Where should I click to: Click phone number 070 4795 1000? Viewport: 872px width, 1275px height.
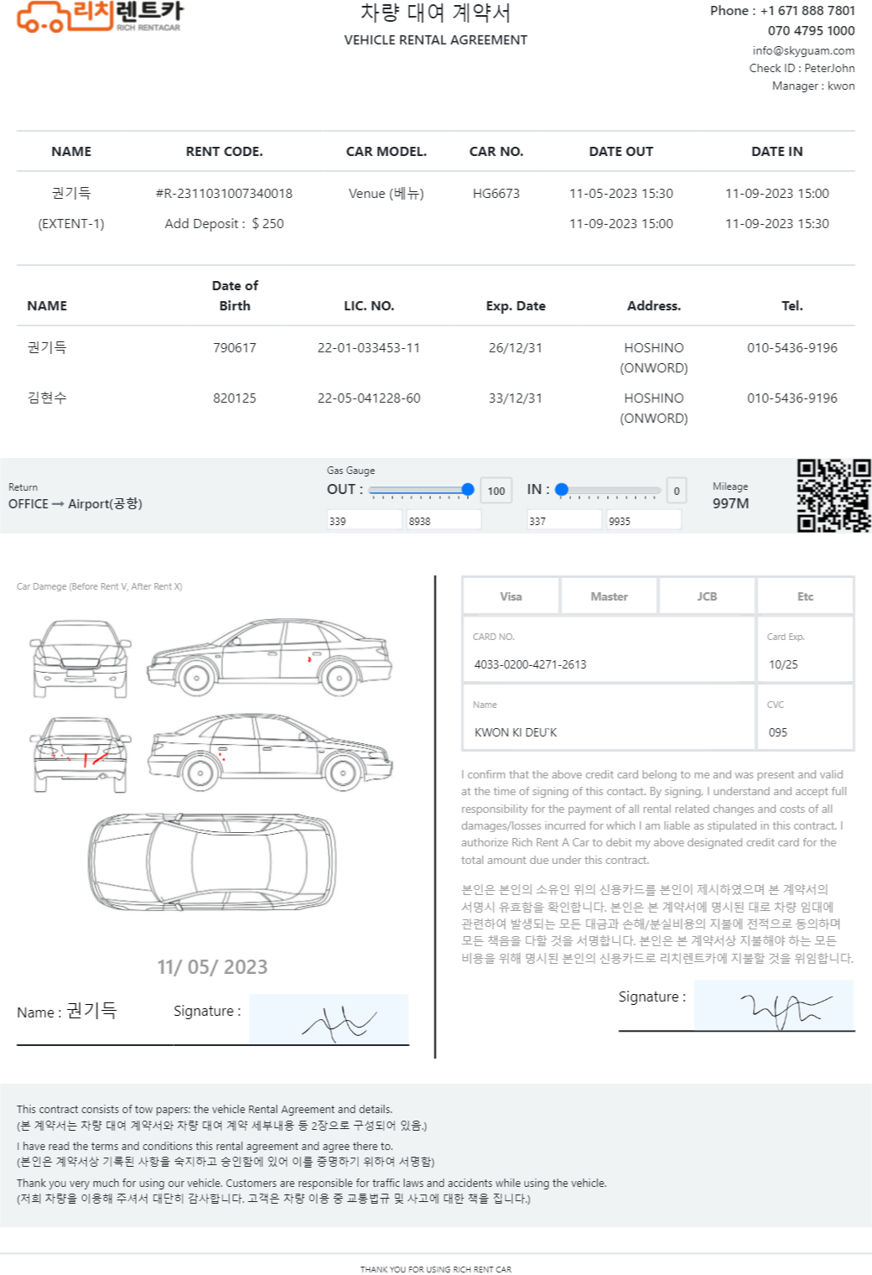812,31
